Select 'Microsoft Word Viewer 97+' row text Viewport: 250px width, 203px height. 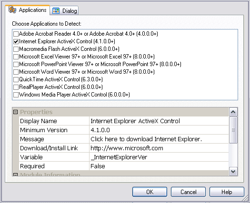click(x=87, y=72)
